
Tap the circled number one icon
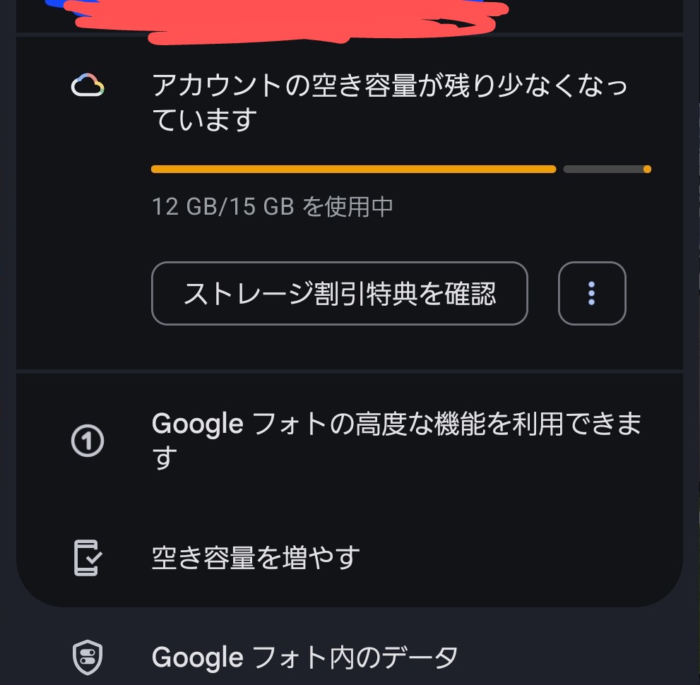88,441
